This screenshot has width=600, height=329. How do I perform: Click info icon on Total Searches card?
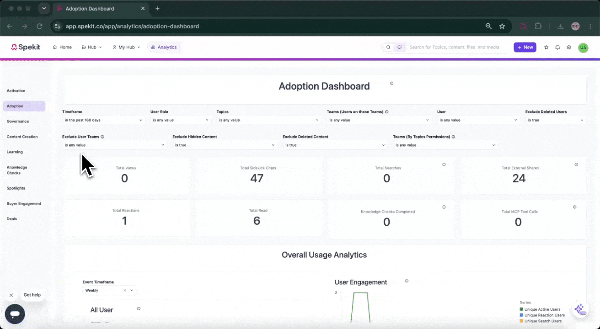tap(444, 164)
